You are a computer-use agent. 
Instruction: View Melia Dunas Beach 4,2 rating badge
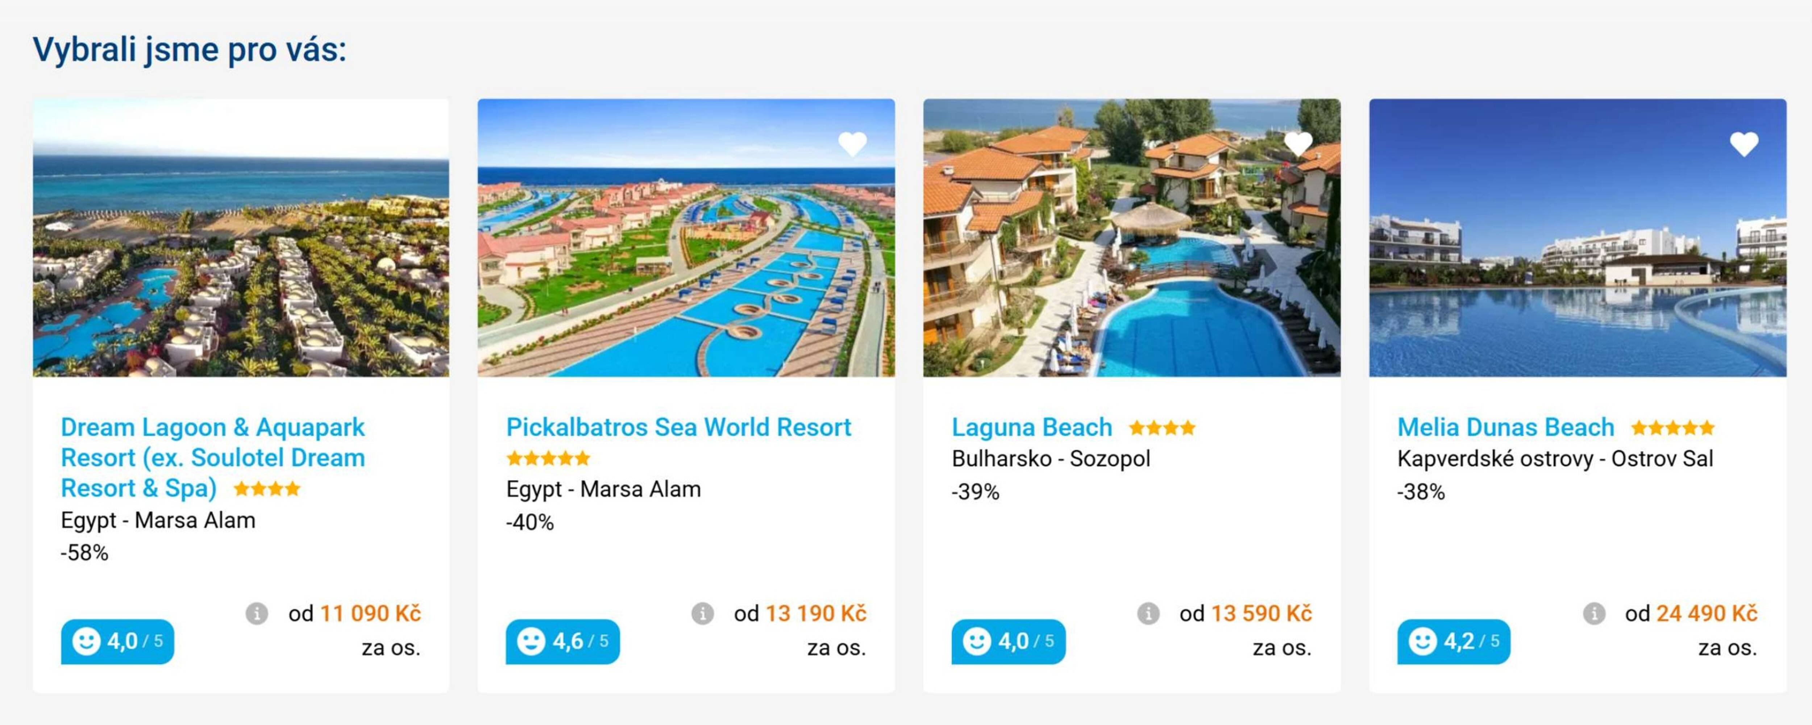tap(1453, 641)
